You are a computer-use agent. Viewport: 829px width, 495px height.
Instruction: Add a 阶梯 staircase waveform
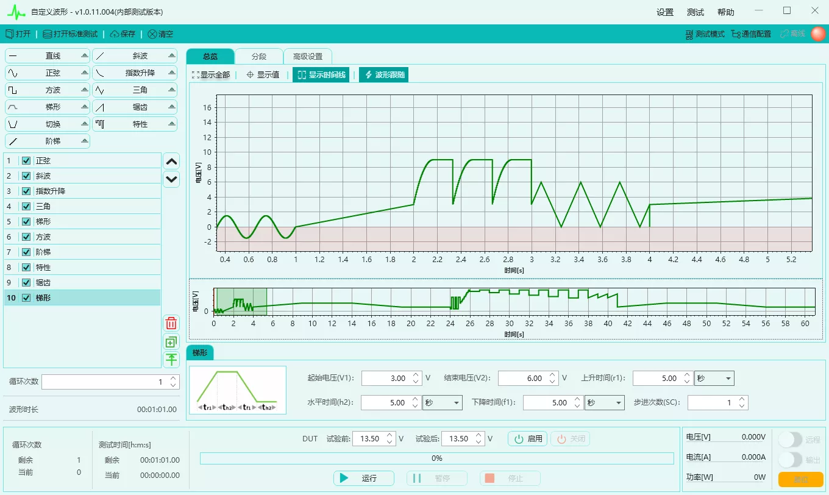coord(48,141)
